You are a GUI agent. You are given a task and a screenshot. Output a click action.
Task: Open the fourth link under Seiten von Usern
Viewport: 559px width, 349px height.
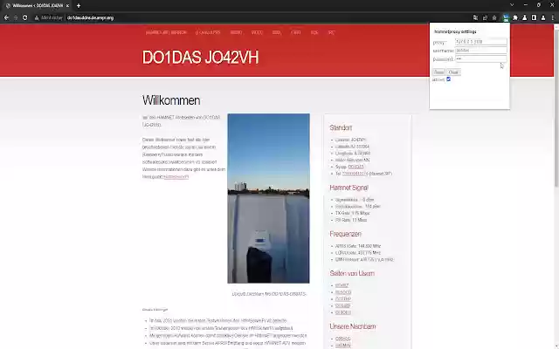coord(343,305)
